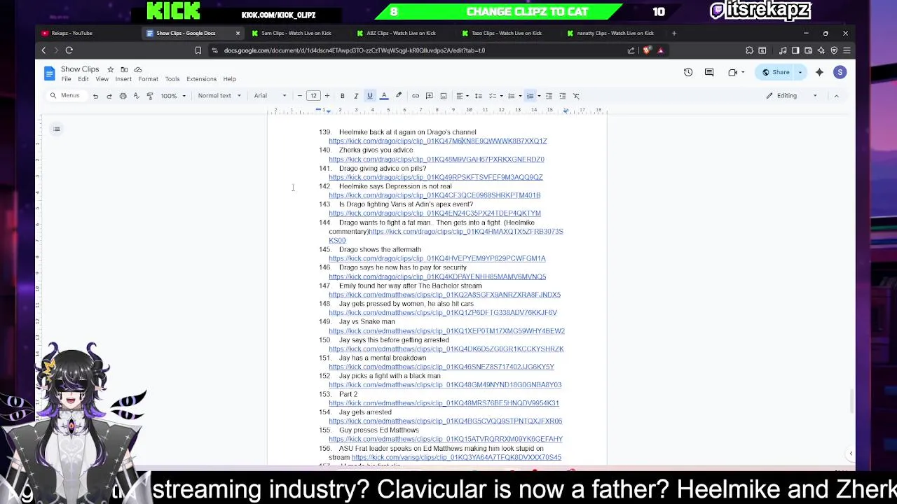Open the zoom 100% dropdown
The image size is (897, 504).
[x=173, y=96]
